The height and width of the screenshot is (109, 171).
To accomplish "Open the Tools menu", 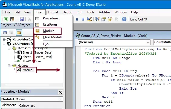I will (x=91, y=12).
